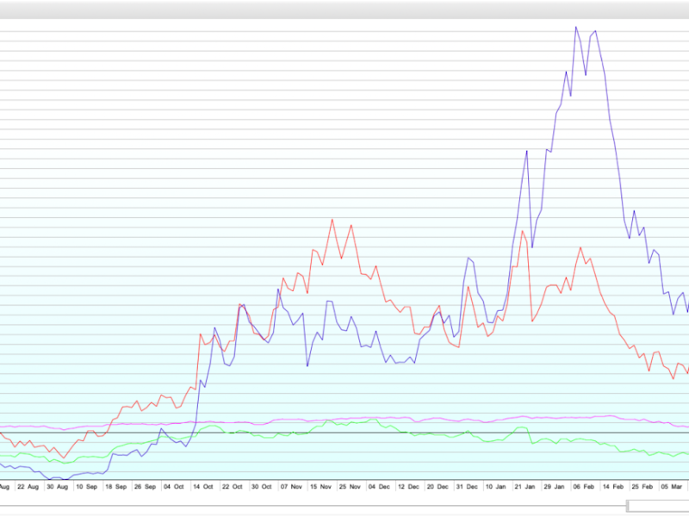Pick the "14 Feb" date on the axis
This screenshot has width=689, height=517.
pos(613,487)
